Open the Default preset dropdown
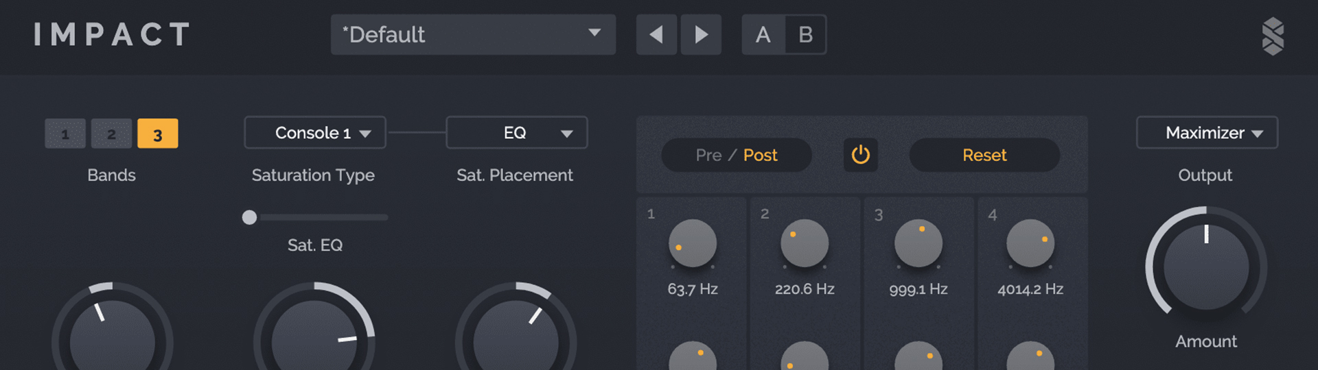 (473, 34)
